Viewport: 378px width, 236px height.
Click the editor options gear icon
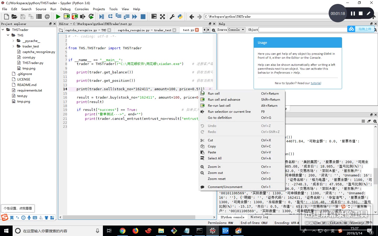pyautogui.click(x=213, y=30)
